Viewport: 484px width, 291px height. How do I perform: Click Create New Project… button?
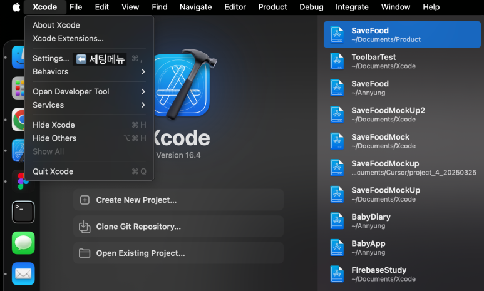click(178, 200)
